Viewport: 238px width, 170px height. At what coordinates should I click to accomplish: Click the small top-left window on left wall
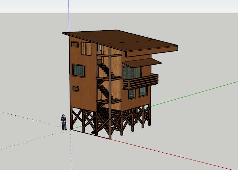75,44
